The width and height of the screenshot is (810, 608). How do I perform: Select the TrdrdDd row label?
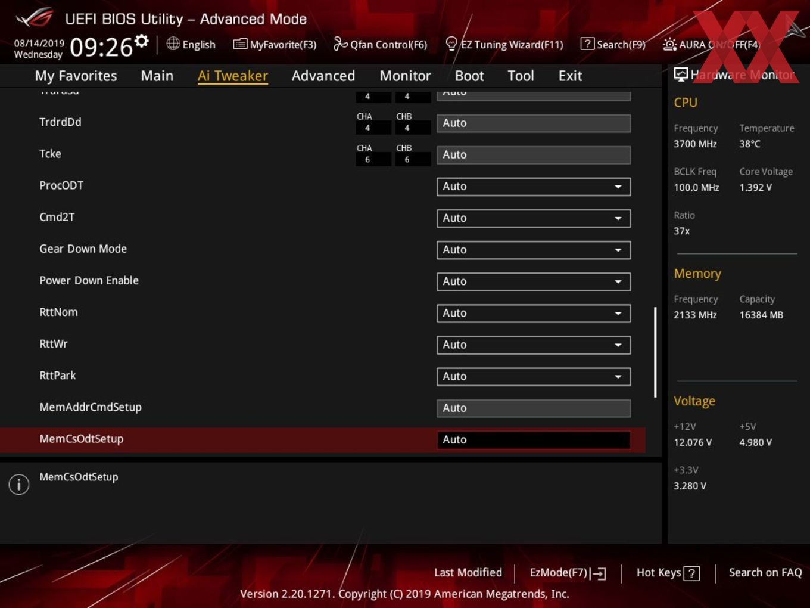click(60, 122)
